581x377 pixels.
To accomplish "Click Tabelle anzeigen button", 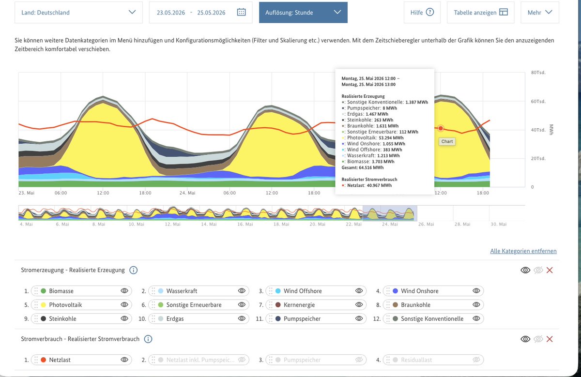I will pyautogui.click(x=481, y=13).
